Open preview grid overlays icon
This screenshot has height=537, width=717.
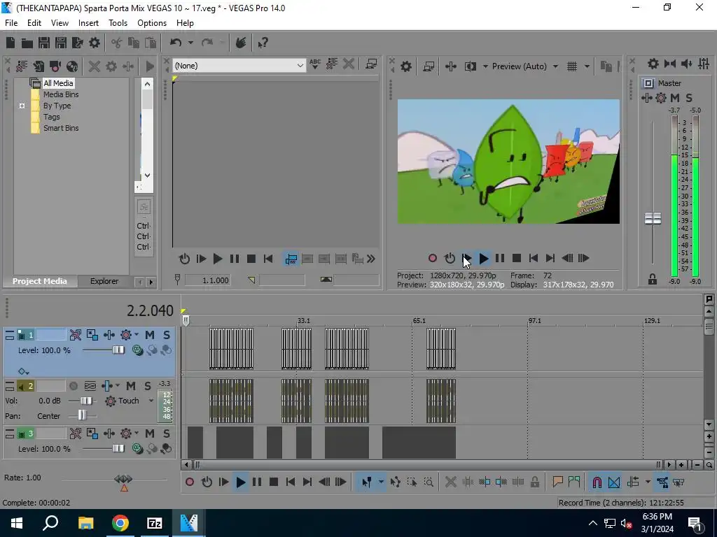pos(572,66)
